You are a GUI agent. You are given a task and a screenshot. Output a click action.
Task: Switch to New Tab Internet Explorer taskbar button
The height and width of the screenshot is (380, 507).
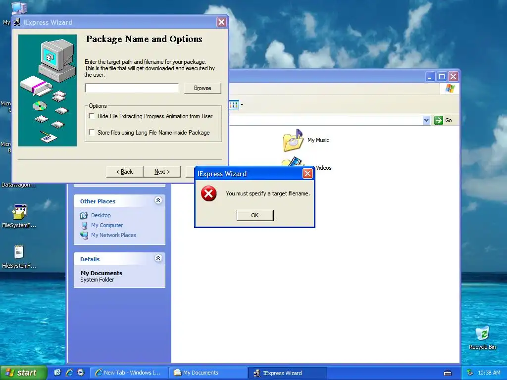(x=129, y=373)
